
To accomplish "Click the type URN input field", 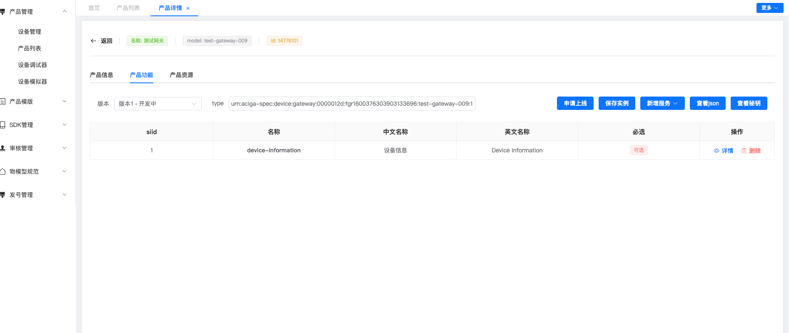I will click(352, 104).
